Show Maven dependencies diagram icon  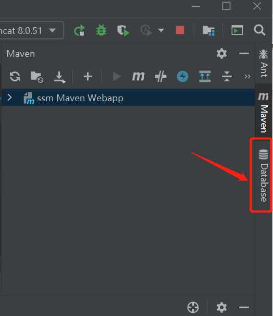coord(205,76)
